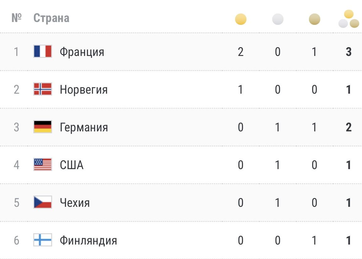The image size is (362, 259).
Task: Click the Finland flag icon
Action: [x=43, y=240]
